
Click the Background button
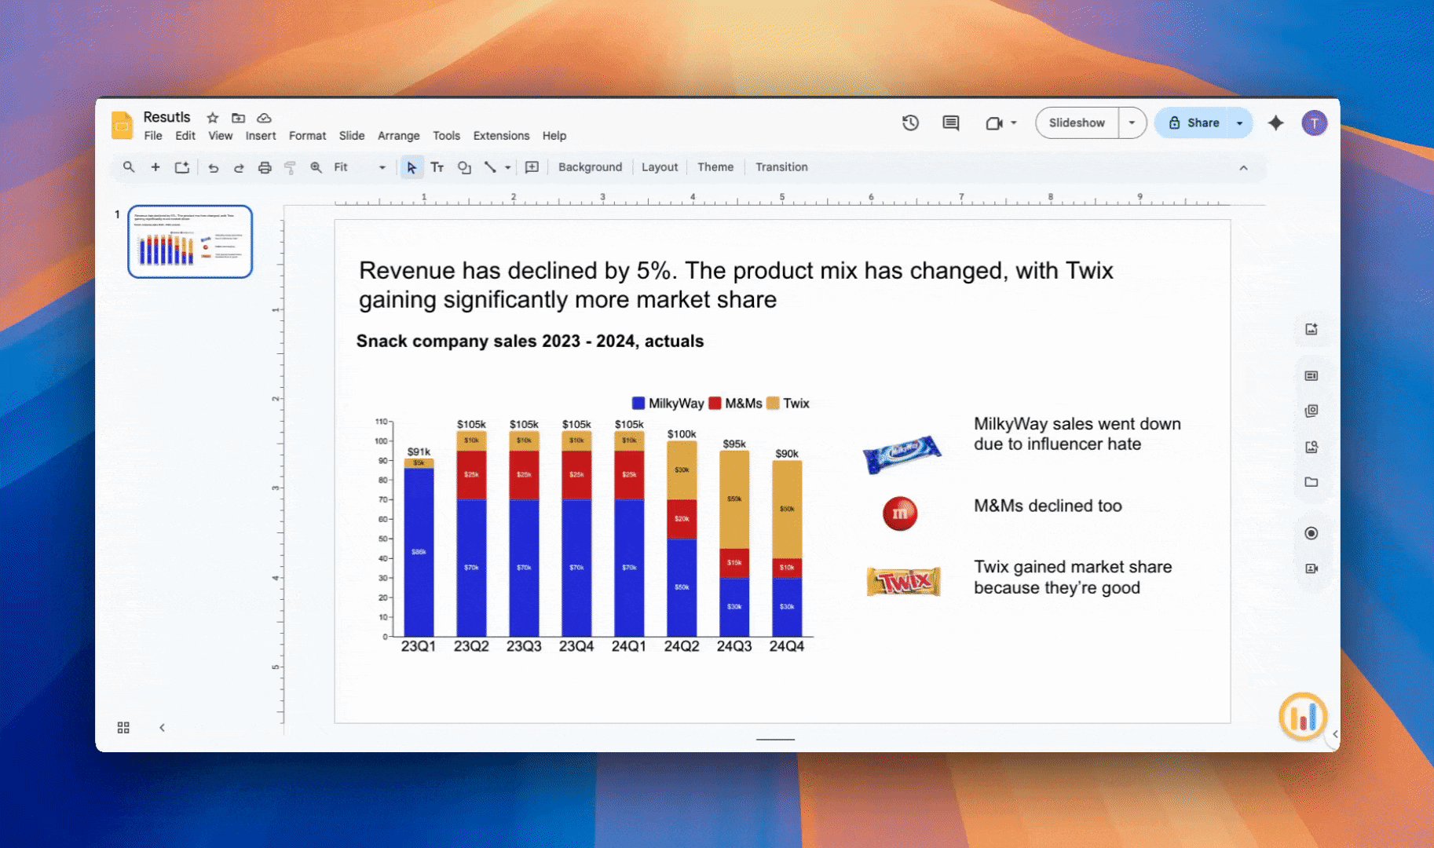[590, 167]
